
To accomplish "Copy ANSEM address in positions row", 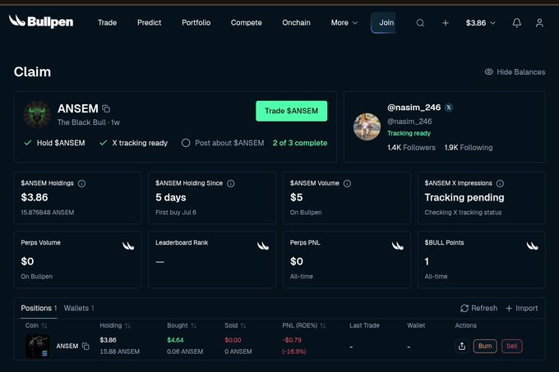I will (85, 346).
